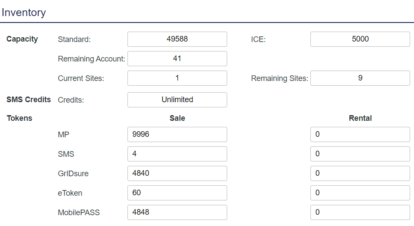This screenshot has width=414, height=226.
Task: Click the MobilePASS Sale token field
Action: click(x=177, y=212)
